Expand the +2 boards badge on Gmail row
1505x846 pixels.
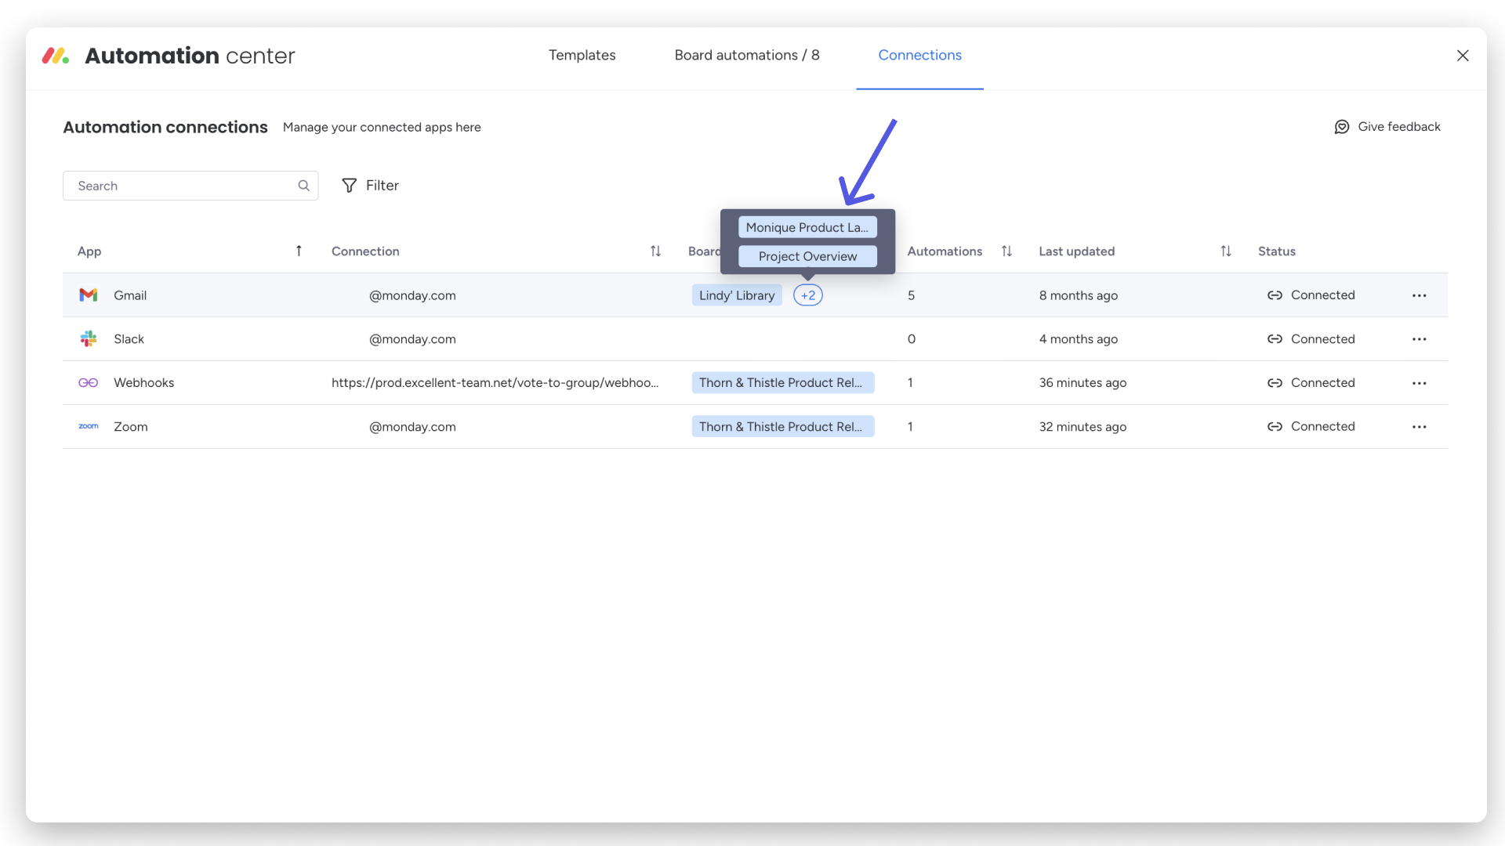[x=808, y=295]
